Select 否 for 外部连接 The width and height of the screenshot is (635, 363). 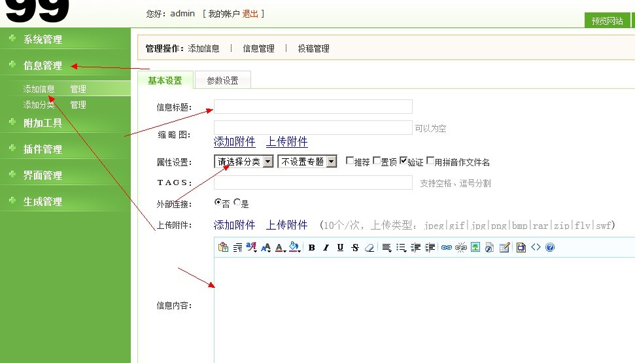tap(218, 201)
